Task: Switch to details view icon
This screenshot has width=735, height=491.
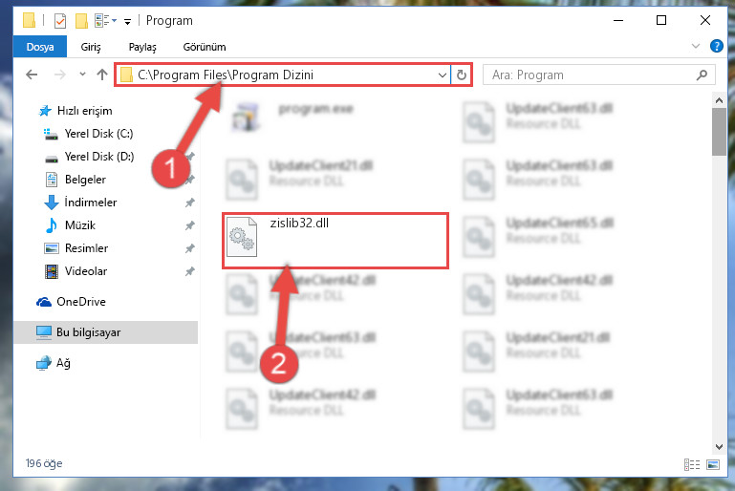Action: (691, 464)
